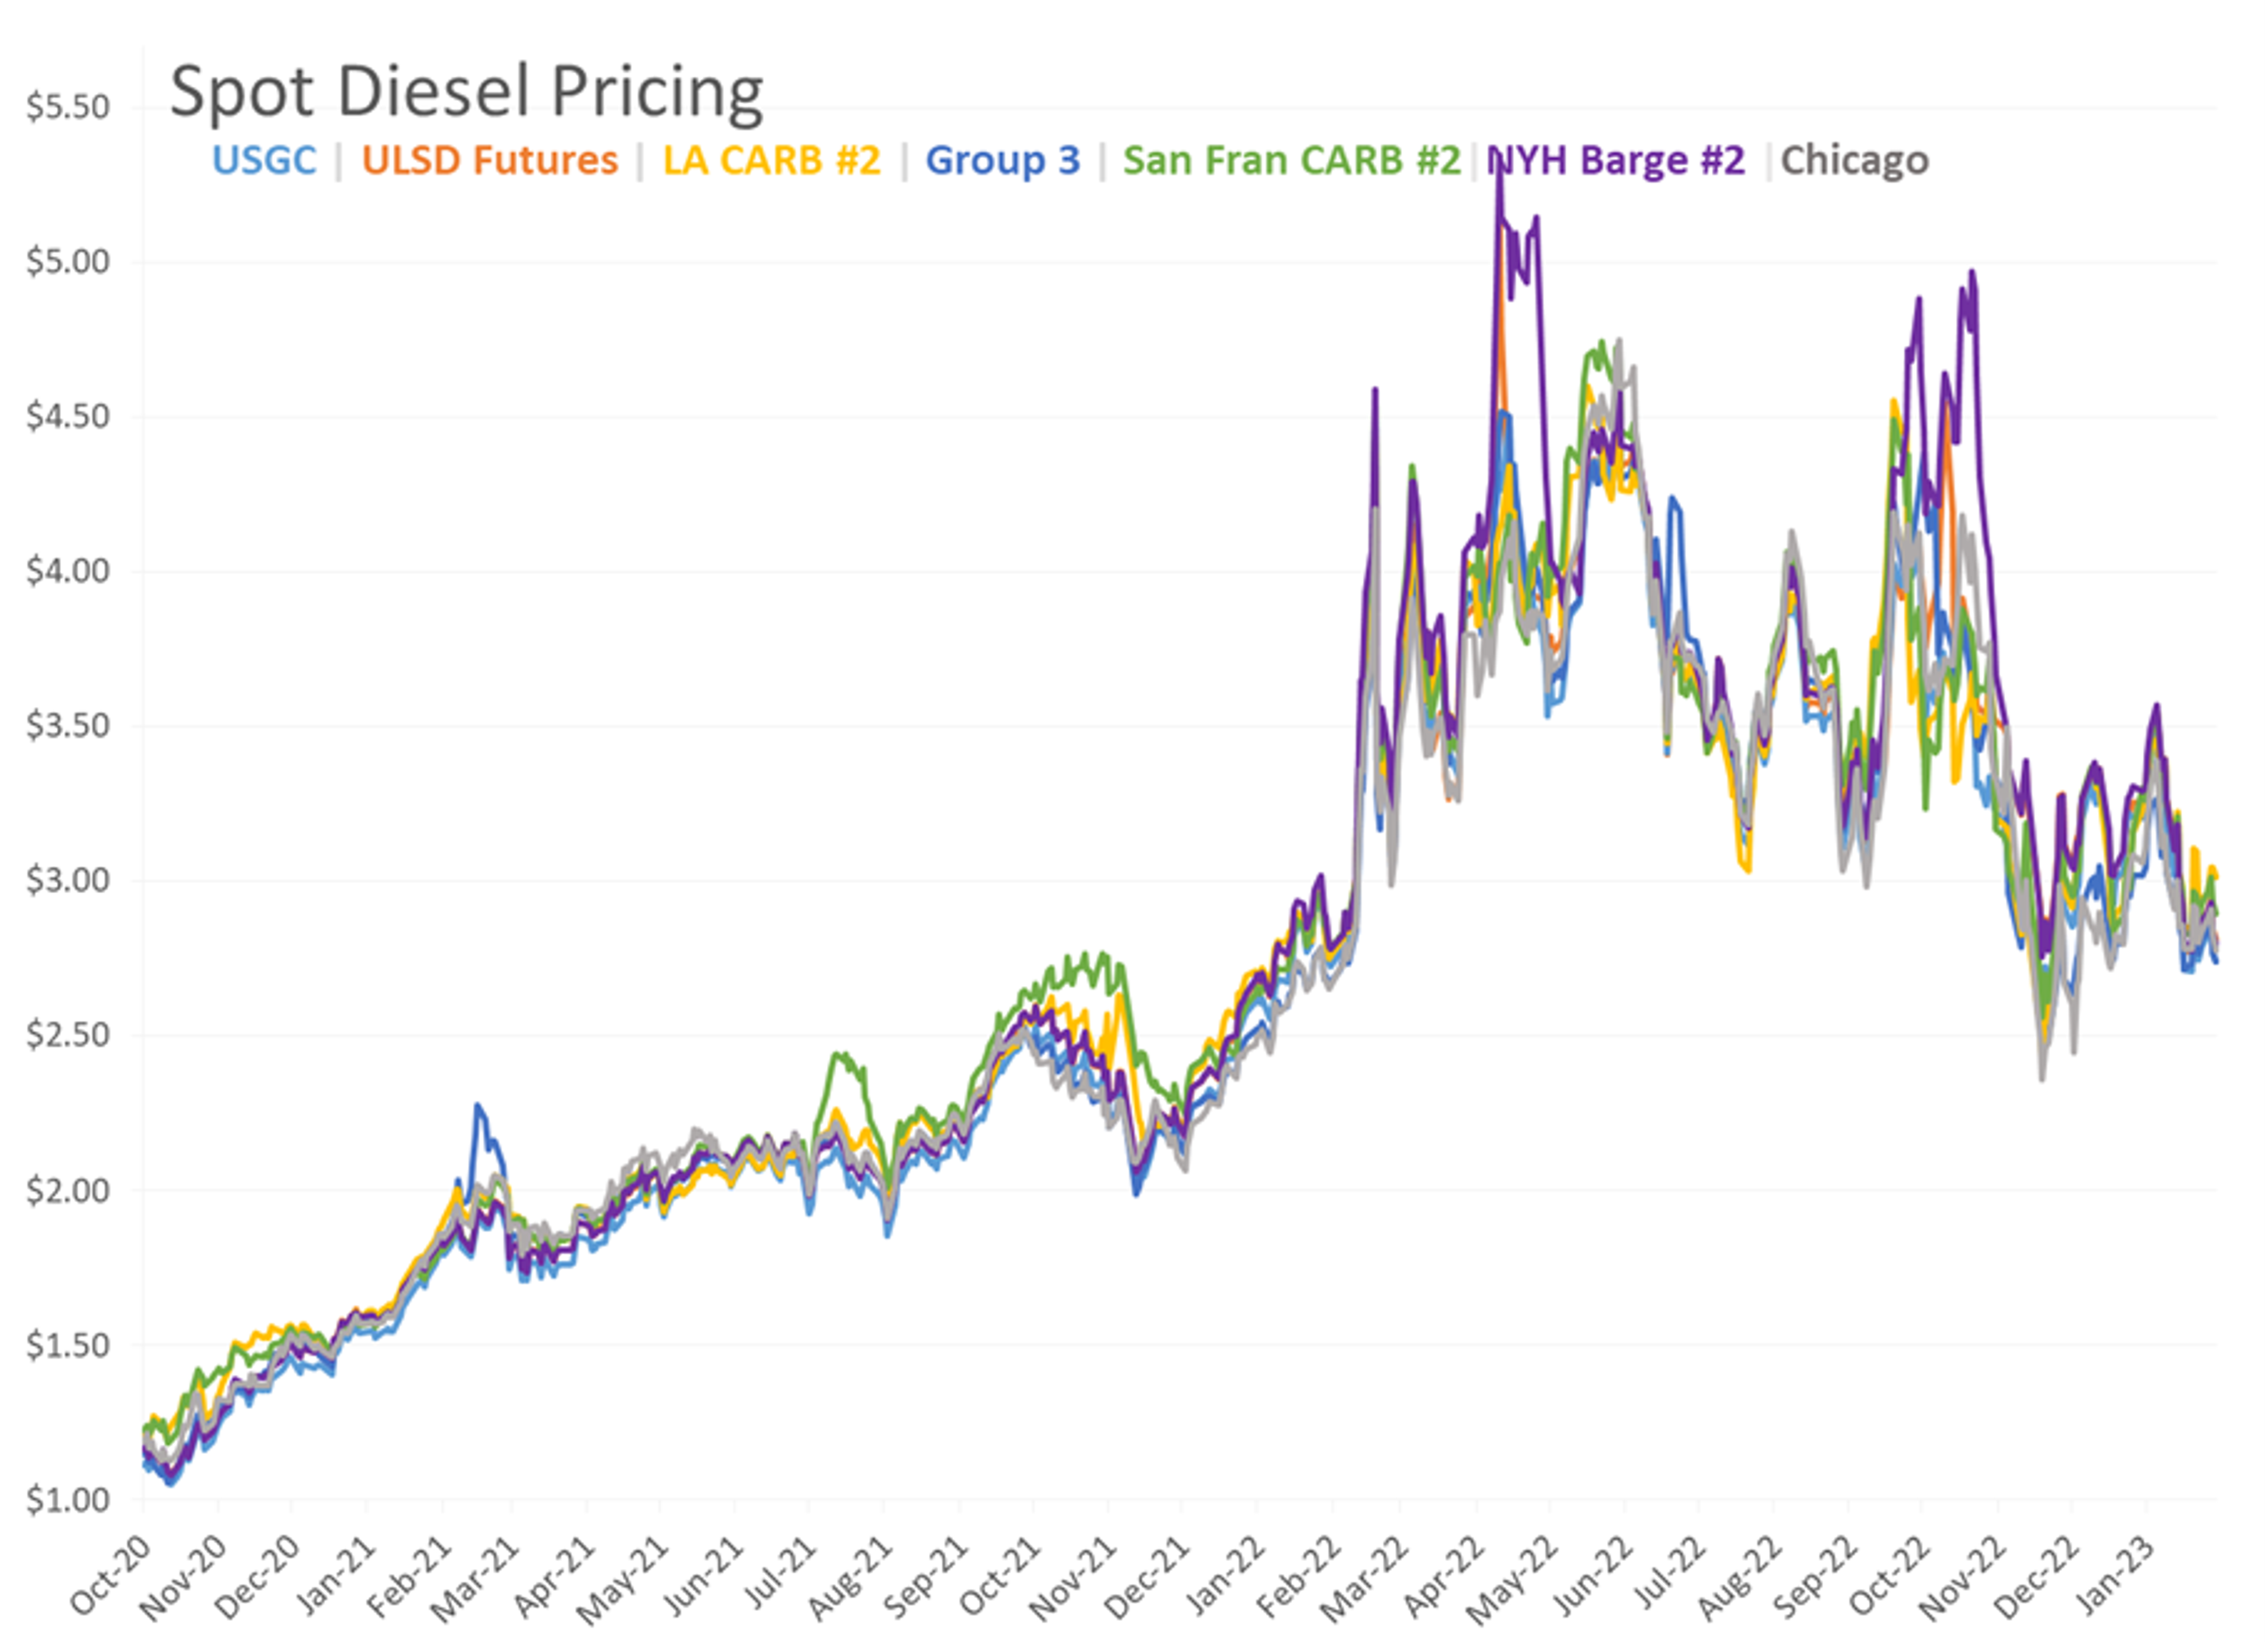The image size is (2268, 1642).
Task: Click the $4.50 y-axis label
Action: pyautogui.click(x=68, y=417)
